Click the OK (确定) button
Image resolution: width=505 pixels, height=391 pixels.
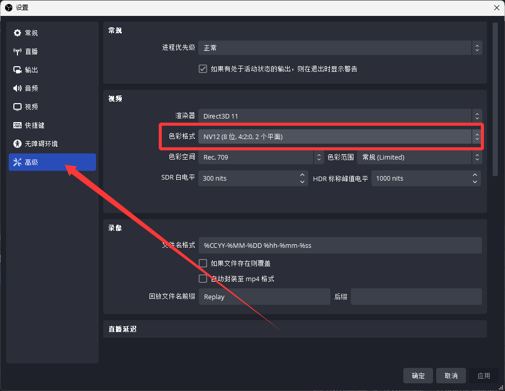418,376
